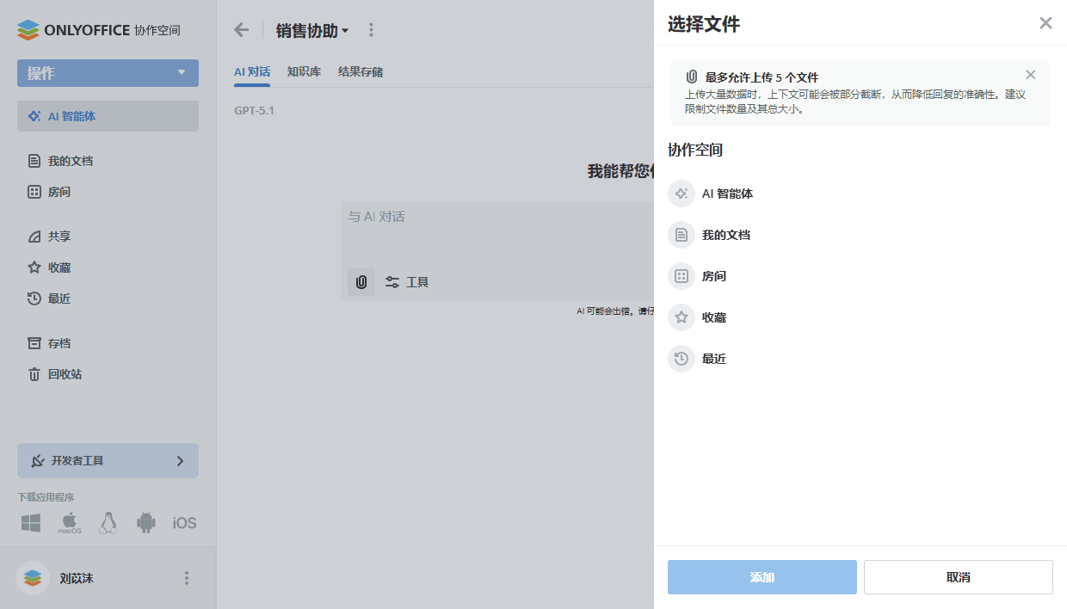
Task: Click the 取消 cancel button
Action: [x=958, y=576]
